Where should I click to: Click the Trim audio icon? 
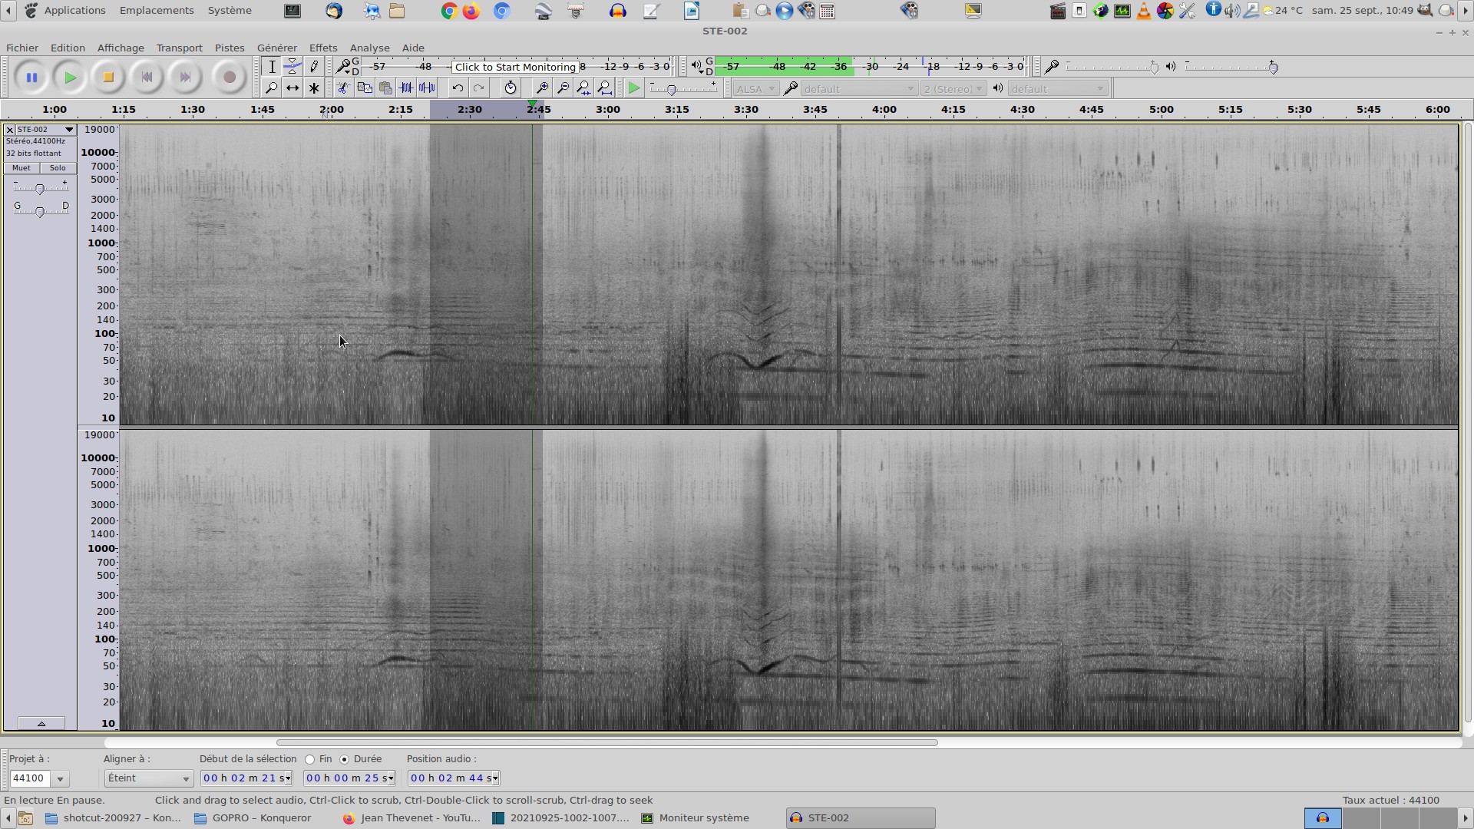pyautogui.click(x=406, y=88)
